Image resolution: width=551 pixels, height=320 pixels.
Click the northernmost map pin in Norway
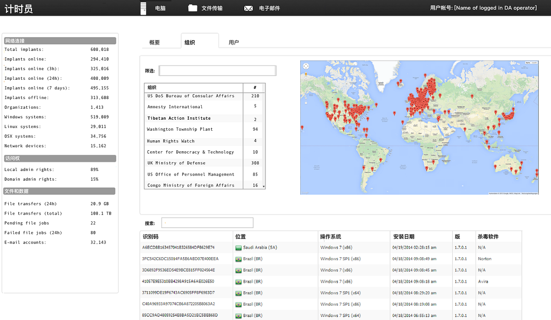click(425, 75)
